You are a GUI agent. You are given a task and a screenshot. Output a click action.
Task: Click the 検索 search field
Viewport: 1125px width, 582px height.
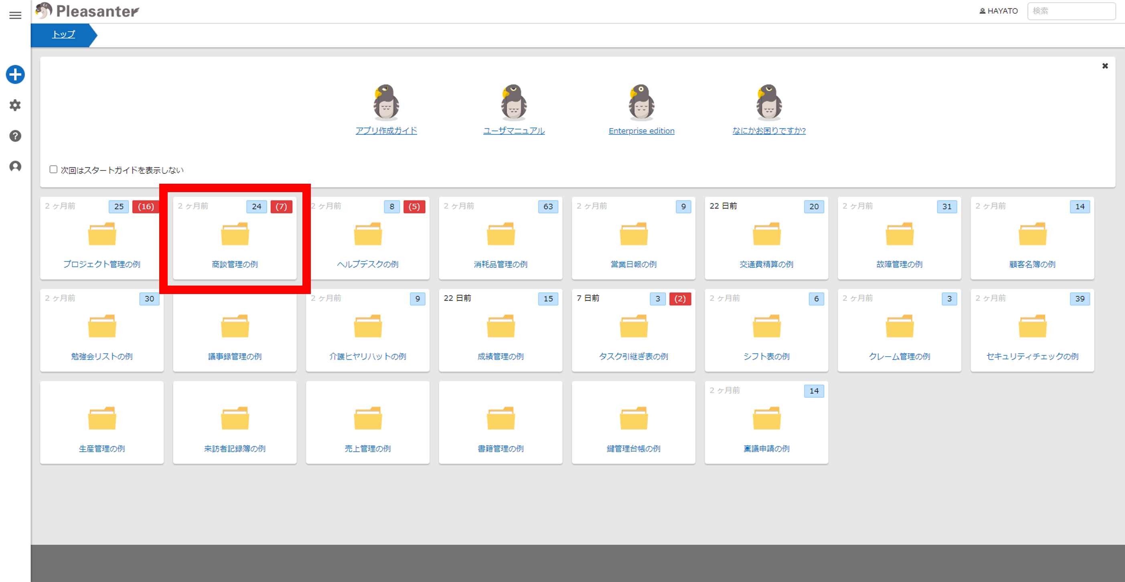(x=1071, y=11)
